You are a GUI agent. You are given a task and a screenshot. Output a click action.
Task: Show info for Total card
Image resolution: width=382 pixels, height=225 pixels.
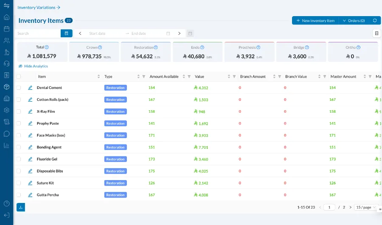coord(47,47)
